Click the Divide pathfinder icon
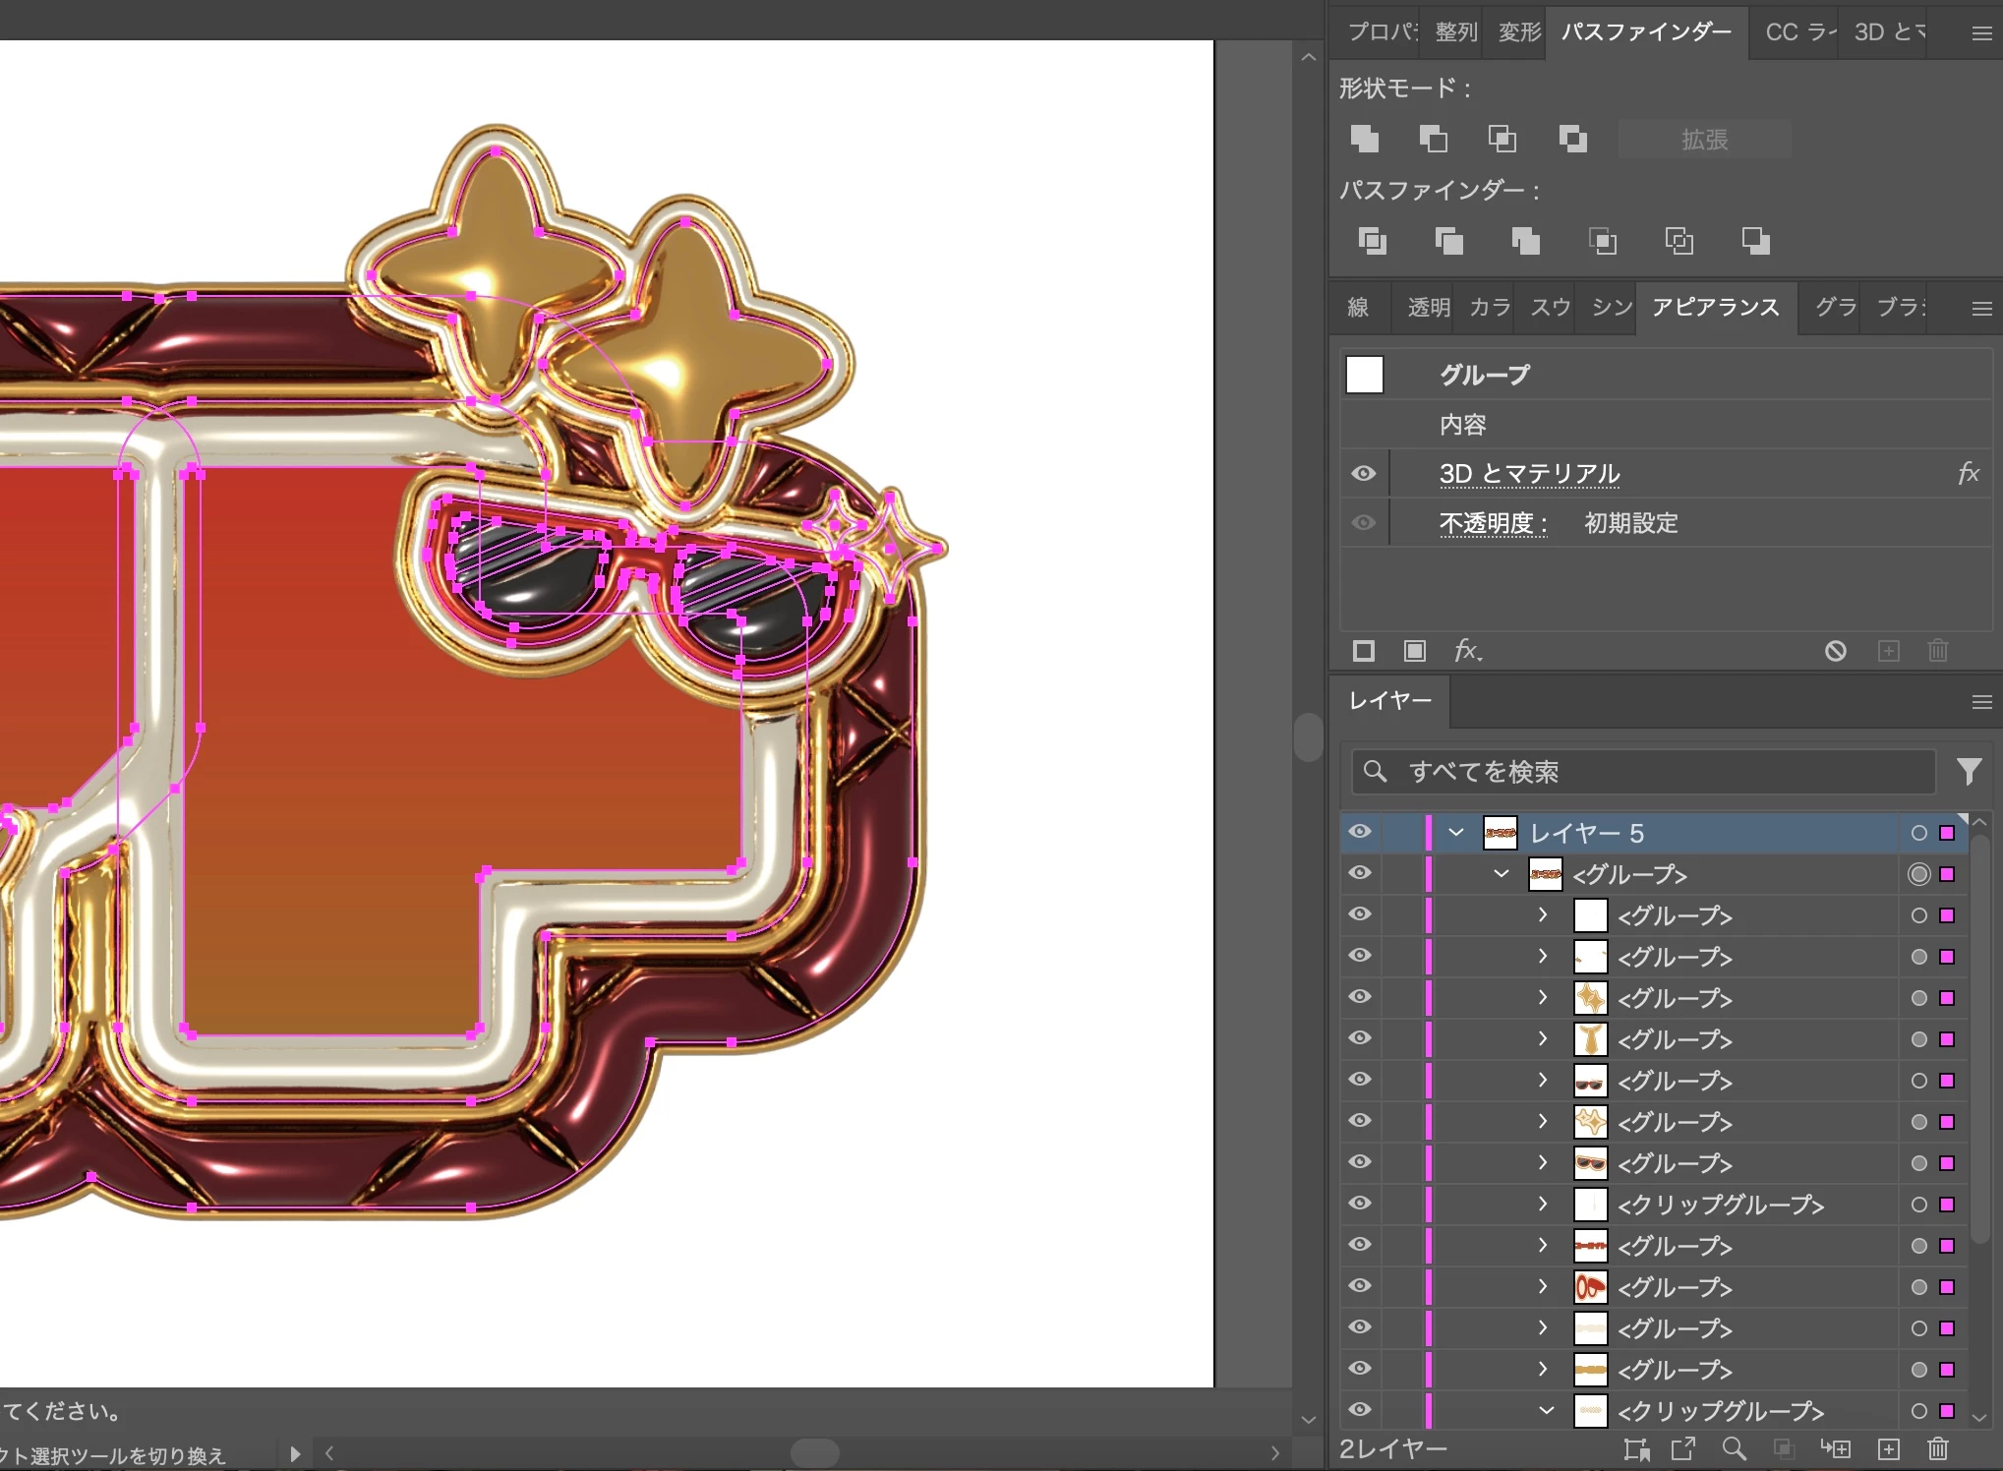 1372,241
